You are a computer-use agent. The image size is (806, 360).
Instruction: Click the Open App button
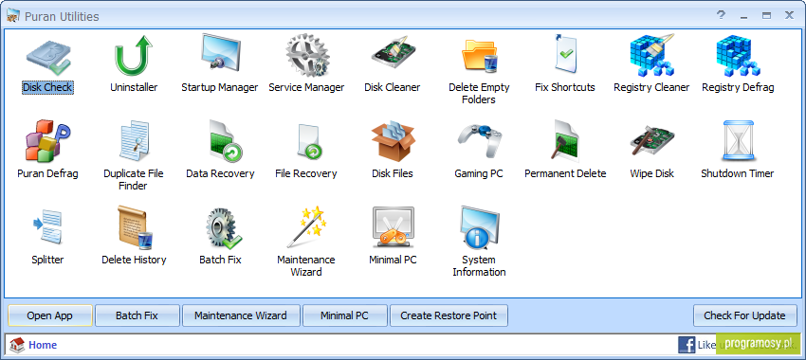tap(50, 315)
